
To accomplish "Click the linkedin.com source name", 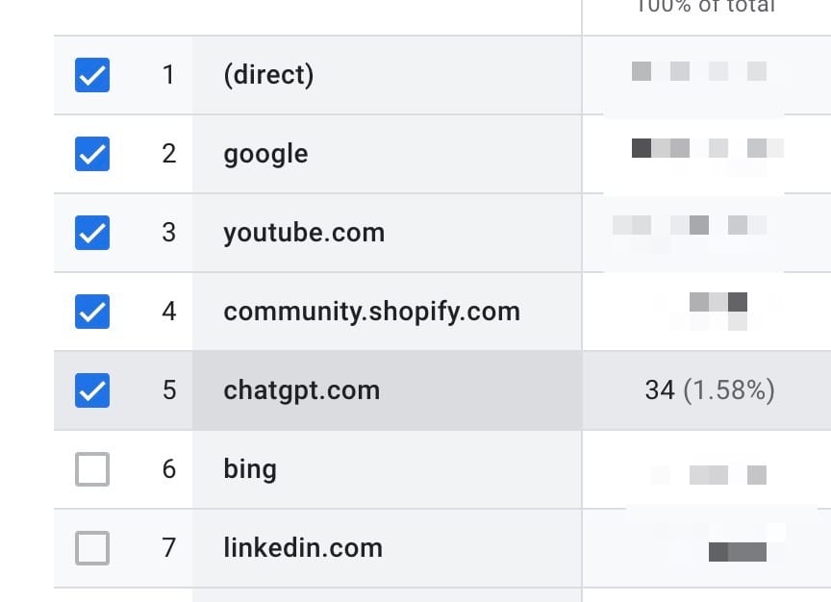I will (303, 548).
